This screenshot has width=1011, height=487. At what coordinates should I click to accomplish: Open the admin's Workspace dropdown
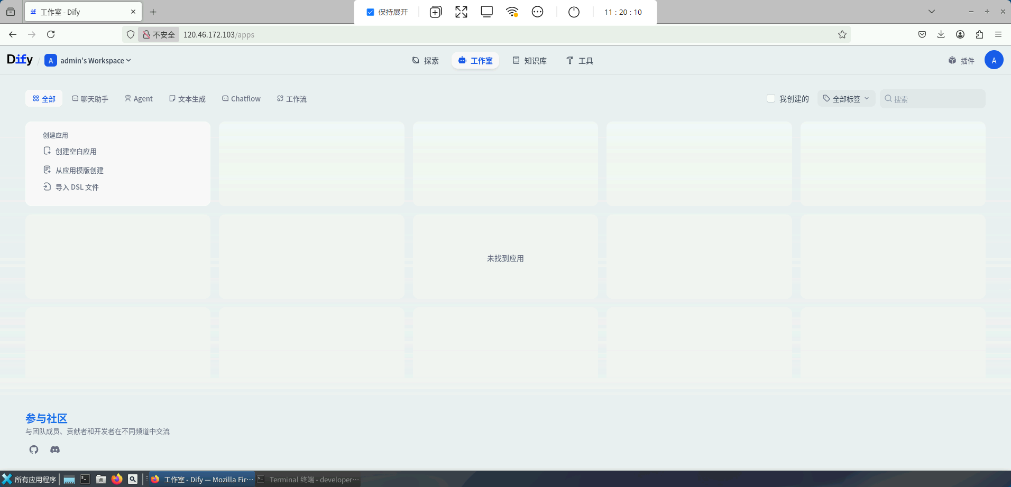88,61
